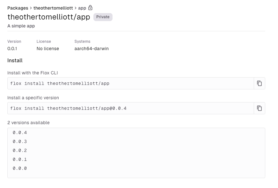Click the lock icon next to app breadcrumb
The width and height of the screenshot is (278, 188).
pos(90,8)
